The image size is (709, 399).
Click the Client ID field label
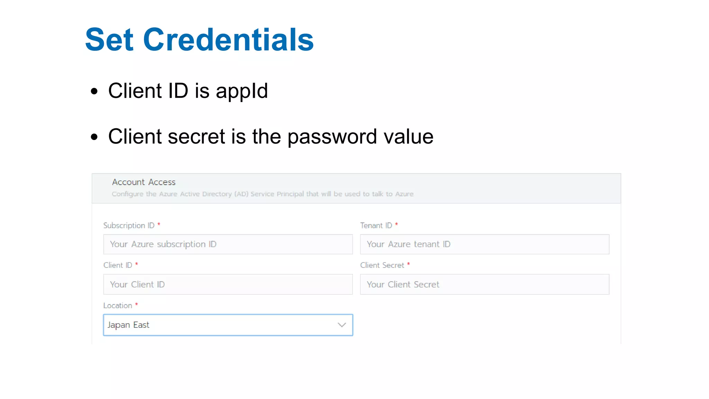click(118, 265)
